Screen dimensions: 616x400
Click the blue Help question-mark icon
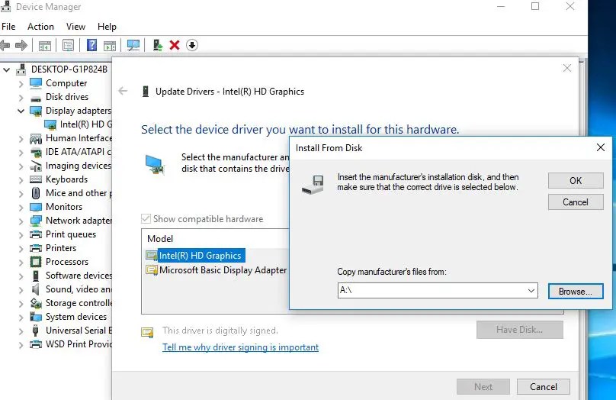[x=91, y=45]
